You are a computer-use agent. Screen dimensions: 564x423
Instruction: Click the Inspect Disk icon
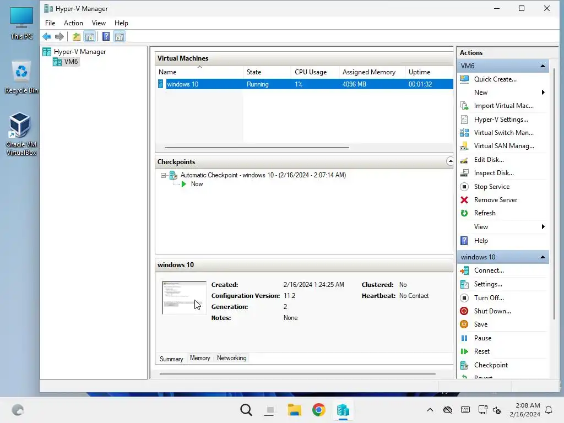click(464, 173)
